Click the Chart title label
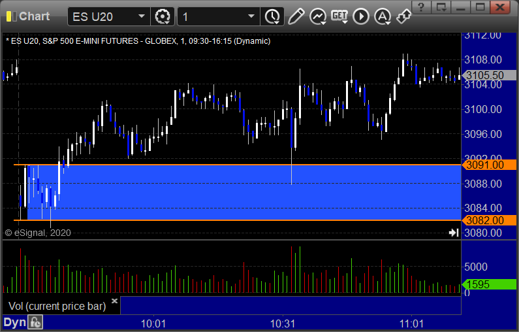Viewport: 519px width, 332px height. tap(34, 16)
